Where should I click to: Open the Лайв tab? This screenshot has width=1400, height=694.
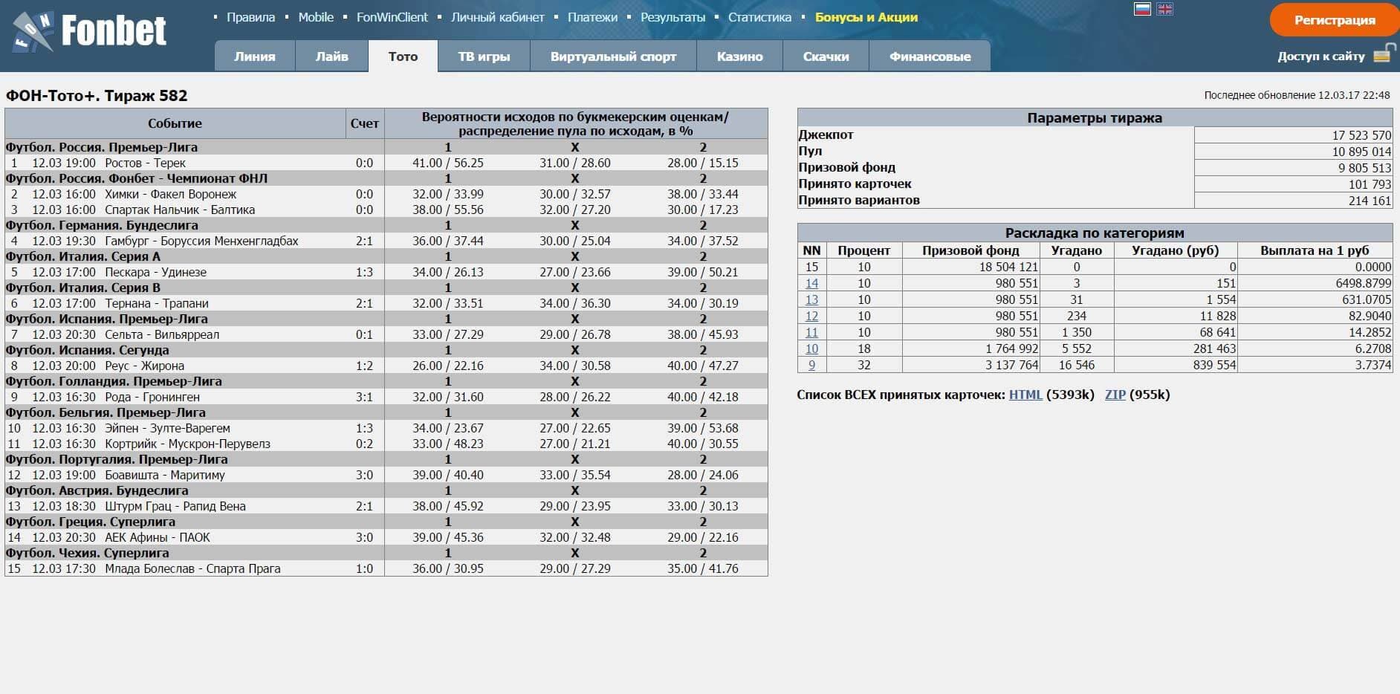click(x=332, y=56)
